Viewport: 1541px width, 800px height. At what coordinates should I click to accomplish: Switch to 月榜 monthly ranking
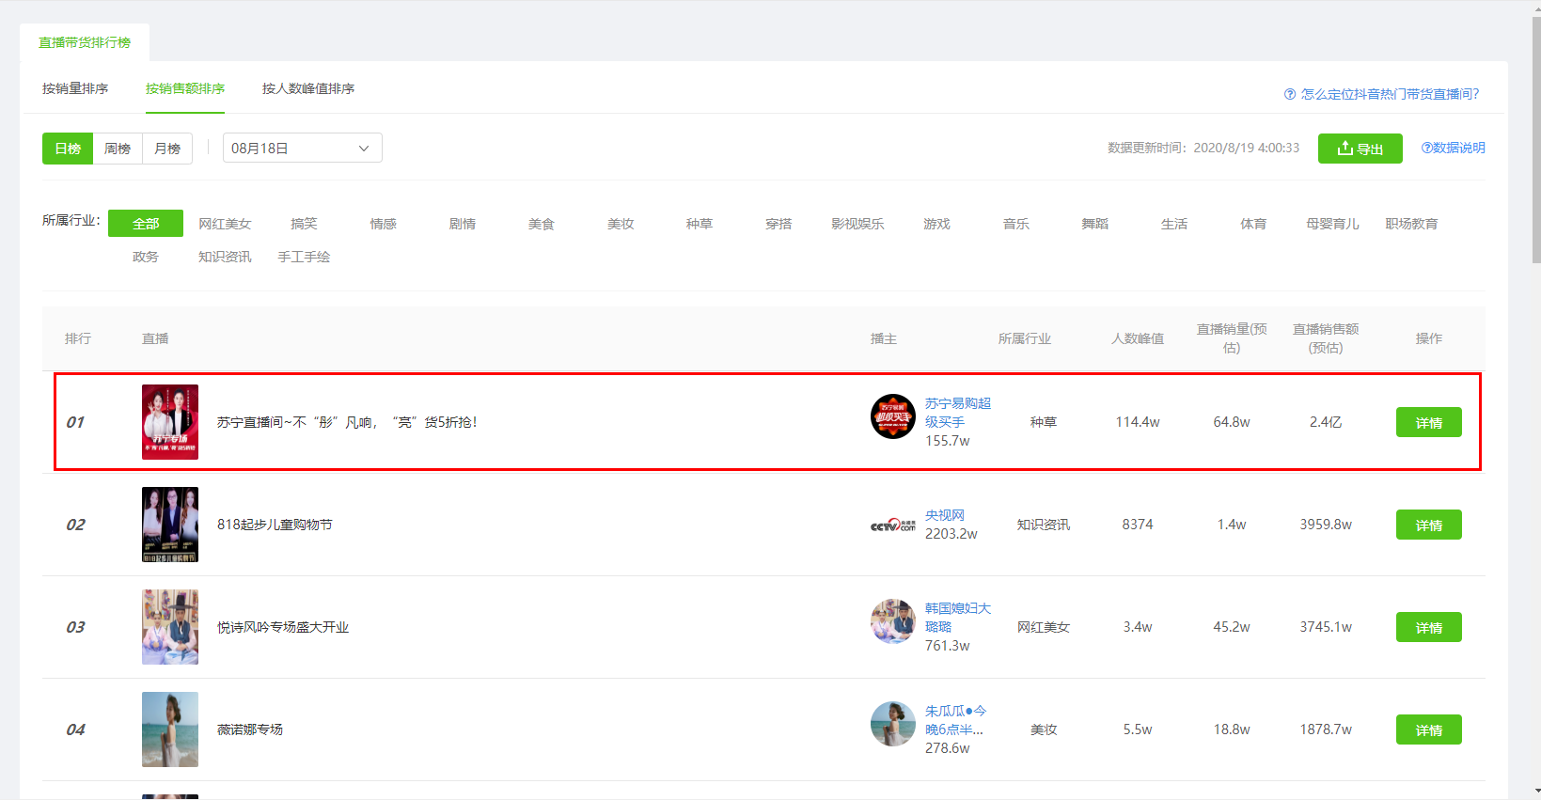[x=167, y=149]
